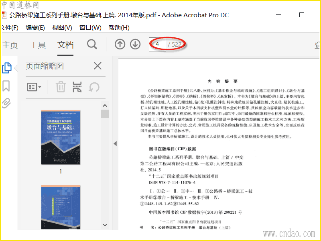
Task: Click the PDF file icon in title bar
Action: [4, 15]
